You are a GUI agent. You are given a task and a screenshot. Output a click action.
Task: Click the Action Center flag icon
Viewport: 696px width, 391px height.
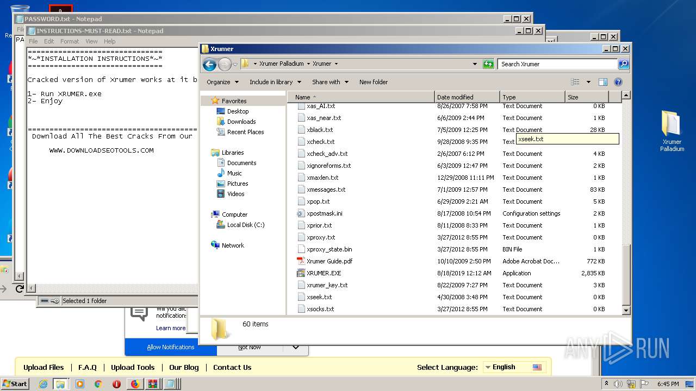[x=645, y=384]
